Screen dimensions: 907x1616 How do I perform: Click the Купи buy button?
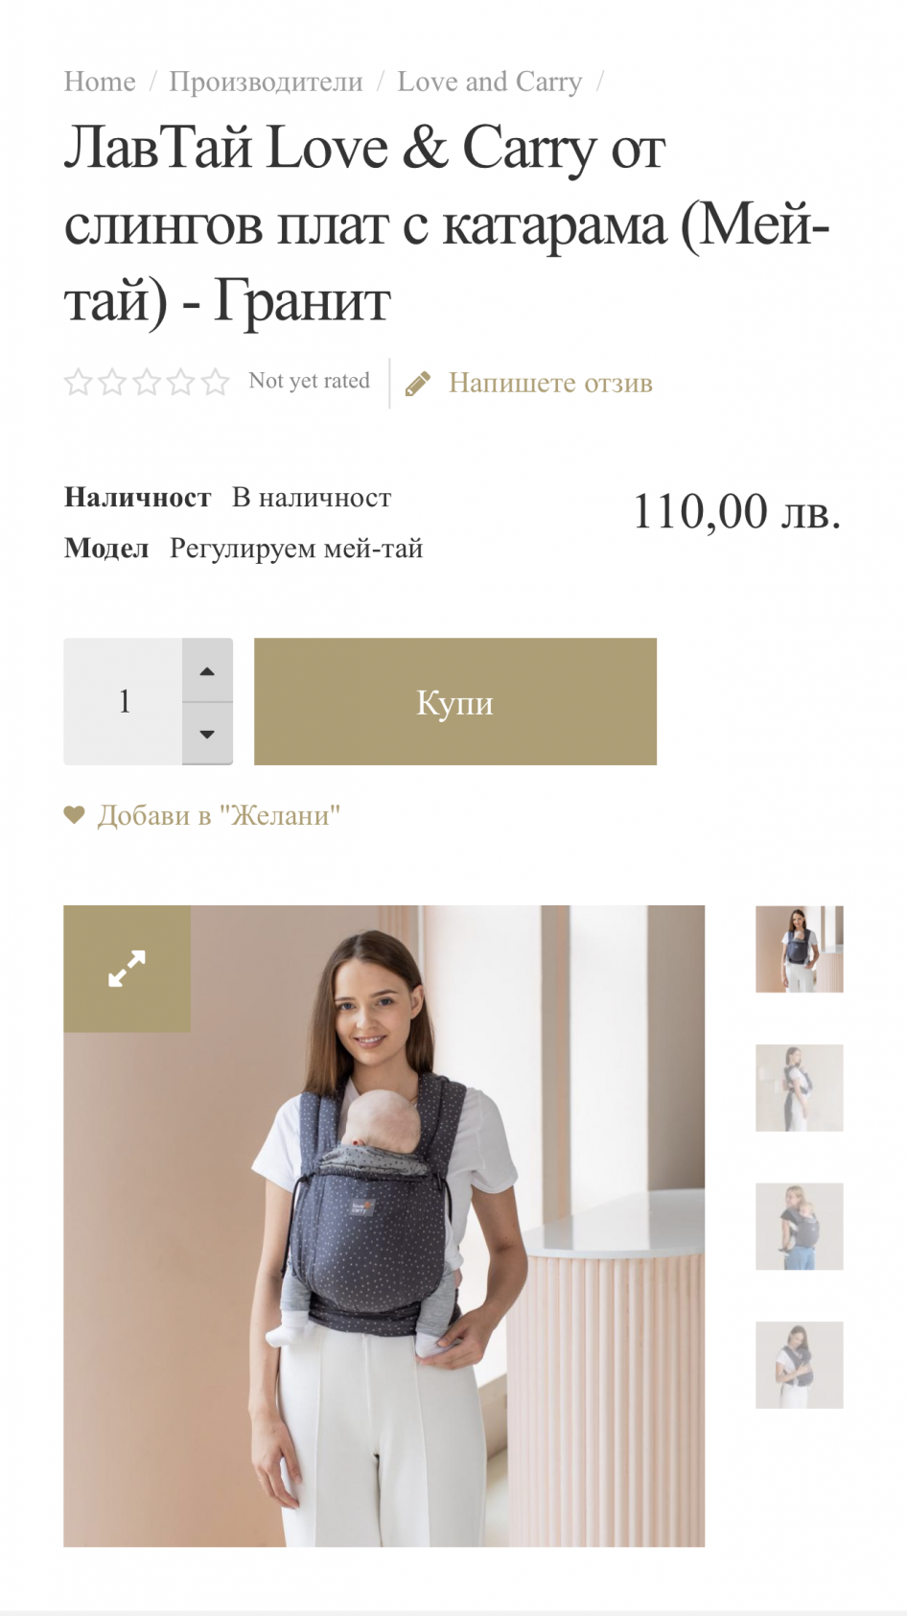point(455,701)
